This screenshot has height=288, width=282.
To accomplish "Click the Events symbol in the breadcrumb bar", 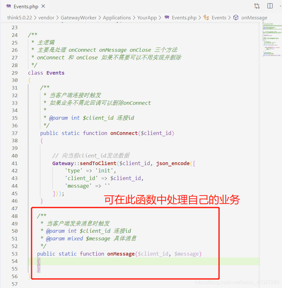I will click(219, 17).
